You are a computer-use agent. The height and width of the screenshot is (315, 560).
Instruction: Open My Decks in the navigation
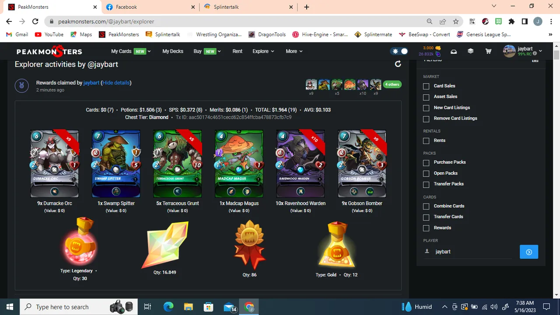pyautogui.click(x=173, y=51)
